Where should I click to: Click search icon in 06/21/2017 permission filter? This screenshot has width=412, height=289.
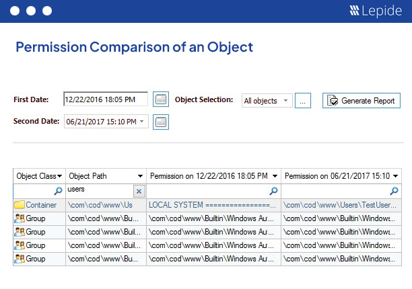[394, 191]
